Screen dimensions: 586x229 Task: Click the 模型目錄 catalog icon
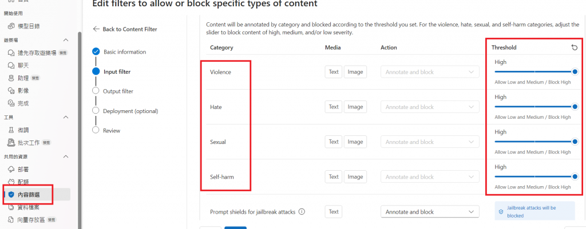[x=11, y=26]
